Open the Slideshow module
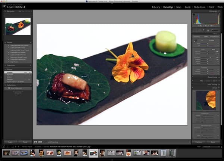Image resolution: width=224 pixels, height=161 pixels. (x=200, y=7)
